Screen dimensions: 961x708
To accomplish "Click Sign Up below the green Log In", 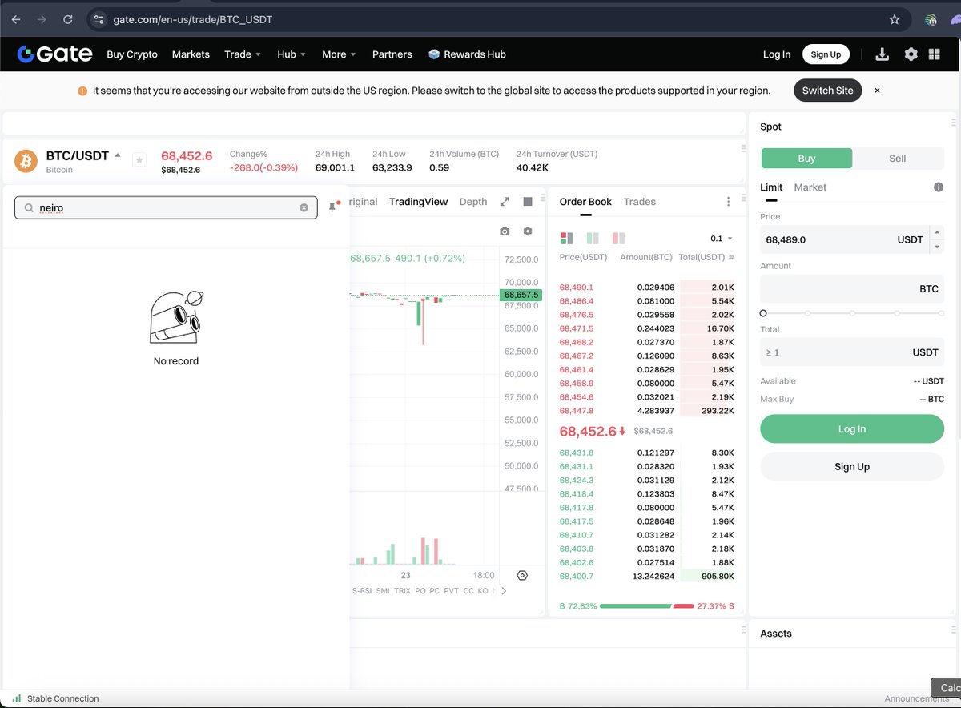I will (852, 467).
